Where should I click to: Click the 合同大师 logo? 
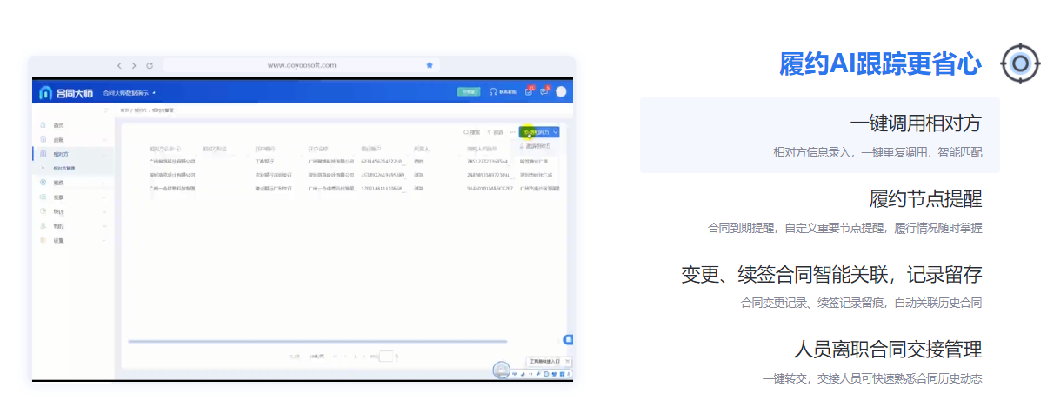[x=66, y=92]
